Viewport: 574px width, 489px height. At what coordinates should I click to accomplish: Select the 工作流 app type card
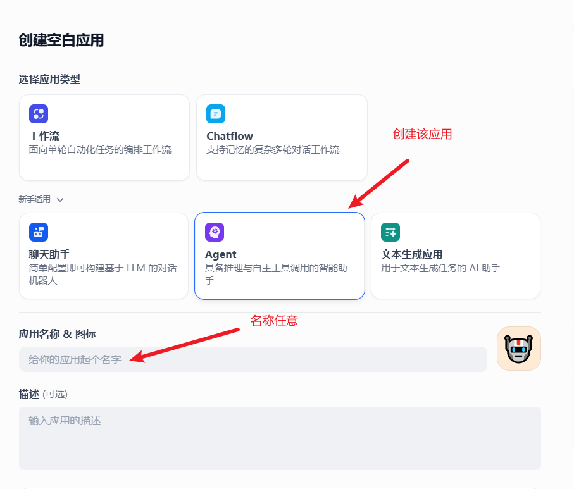pyautogui.click(x=104, y=138)
